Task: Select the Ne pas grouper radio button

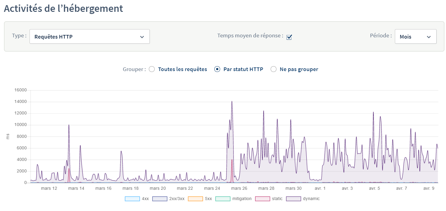Action: [x=274, y=69]
